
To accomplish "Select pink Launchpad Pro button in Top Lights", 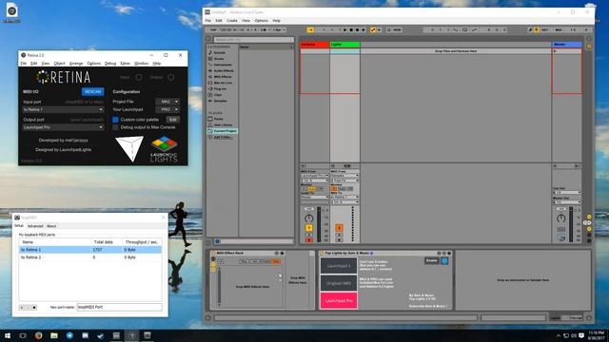I will pos(339,300).
